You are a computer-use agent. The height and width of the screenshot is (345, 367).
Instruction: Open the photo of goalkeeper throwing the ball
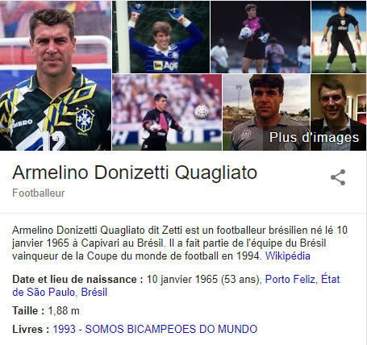(167, 112)
